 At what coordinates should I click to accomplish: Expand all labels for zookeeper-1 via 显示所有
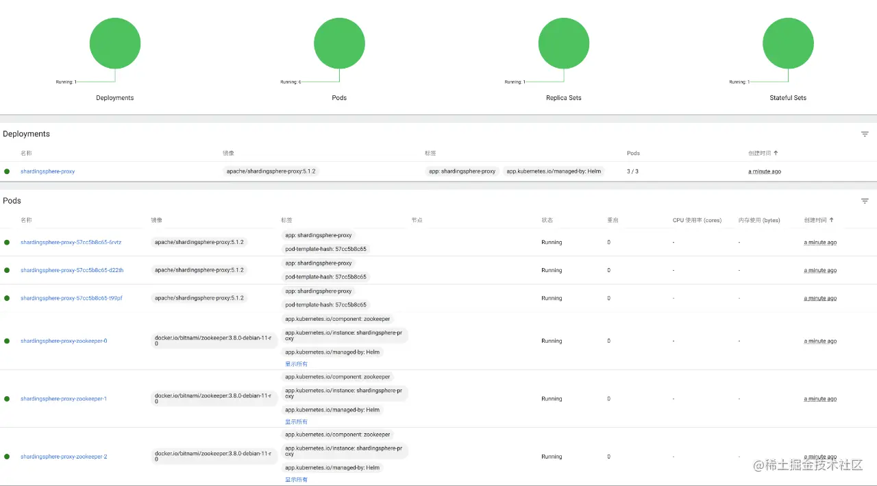point(296,422)
